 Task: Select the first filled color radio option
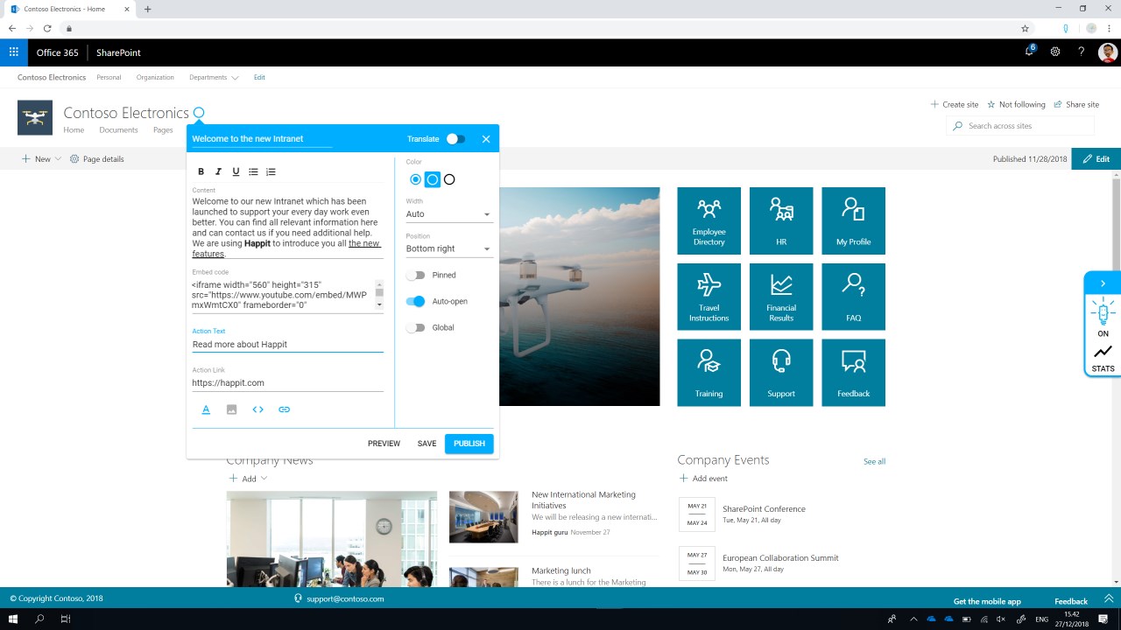(416, 179)
